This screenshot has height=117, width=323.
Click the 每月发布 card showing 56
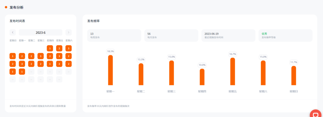point(171,36)
